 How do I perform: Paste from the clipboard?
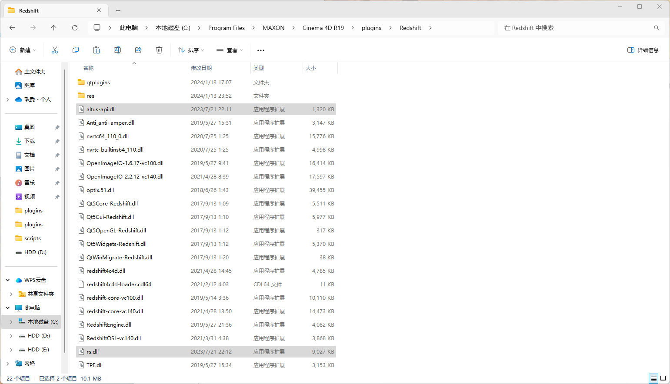coord(96,50)
